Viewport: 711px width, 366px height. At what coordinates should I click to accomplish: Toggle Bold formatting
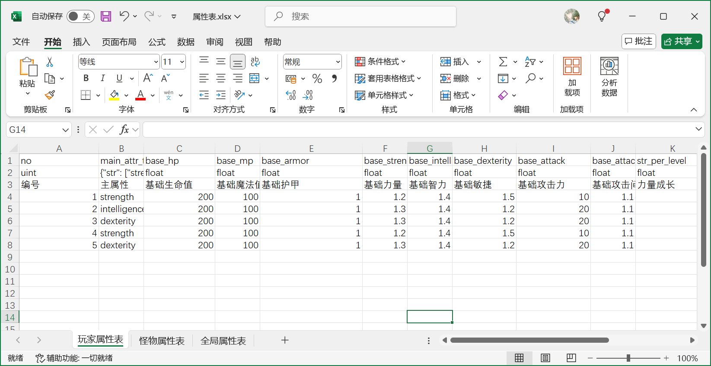tap(86, 78)
